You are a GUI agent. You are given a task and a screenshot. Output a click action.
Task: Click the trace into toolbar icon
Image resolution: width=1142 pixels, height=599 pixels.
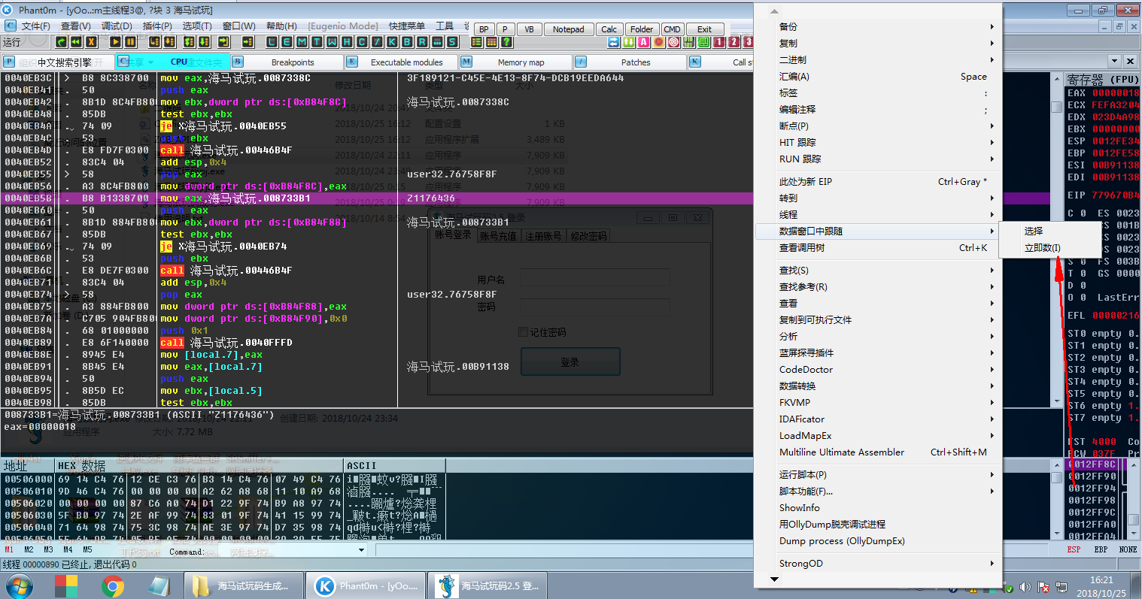189,42
